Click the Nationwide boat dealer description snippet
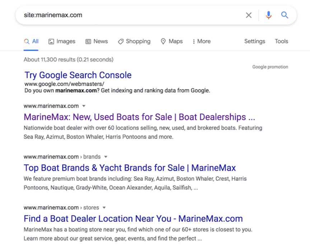 point(143,132)
